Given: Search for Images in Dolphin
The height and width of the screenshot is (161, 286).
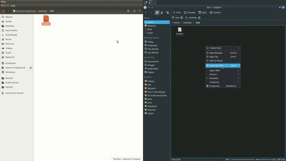Looking at the screenshot, I should point(151,65).
